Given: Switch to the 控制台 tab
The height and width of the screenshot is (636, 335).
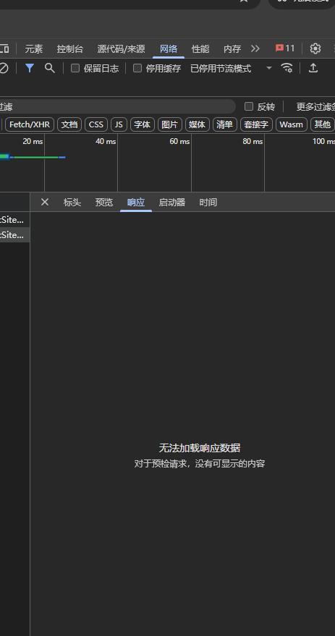Looking at the screenshot, I should pyautogui.click(x=69, y=49).
